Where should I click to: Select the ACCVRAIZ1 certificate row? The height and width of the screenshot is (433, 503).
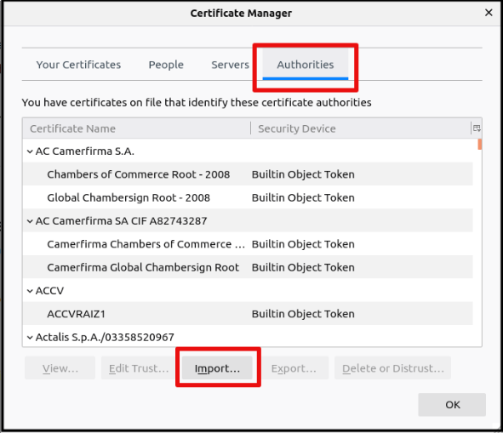[x=248, y=314]
